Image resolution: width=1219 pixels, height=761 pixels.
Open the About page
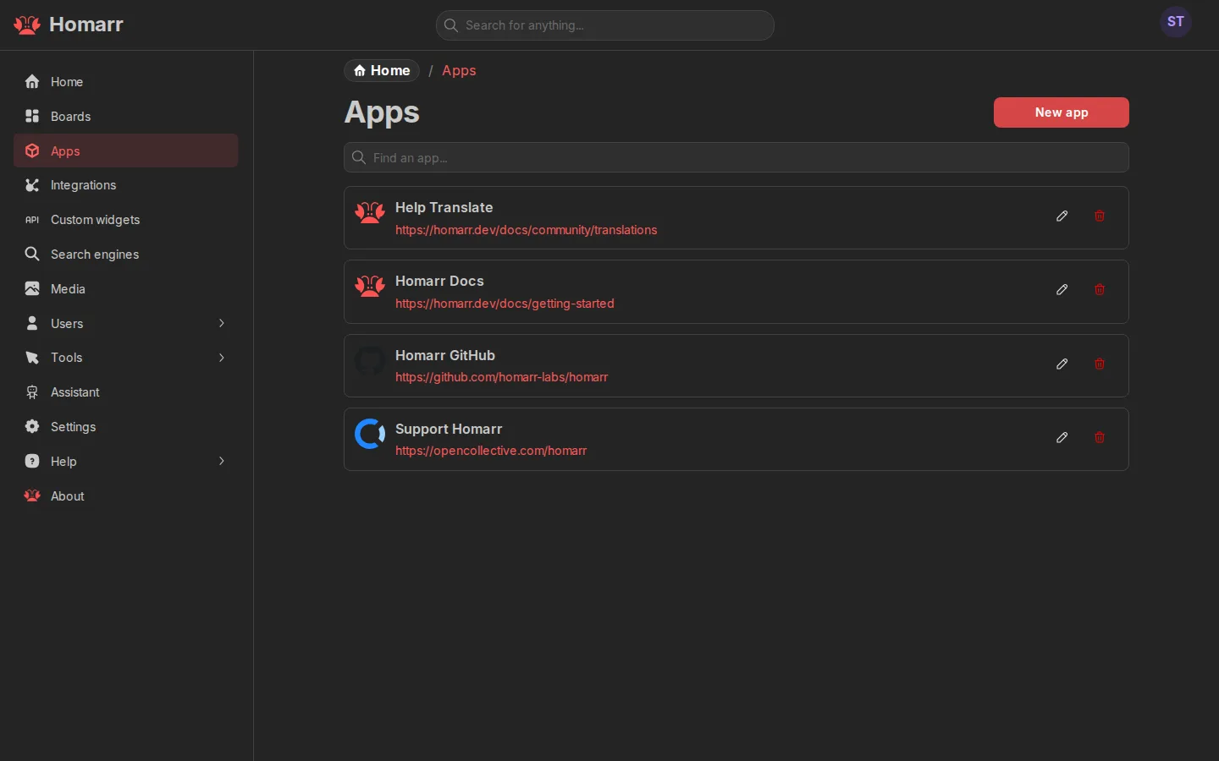(126, 496)
